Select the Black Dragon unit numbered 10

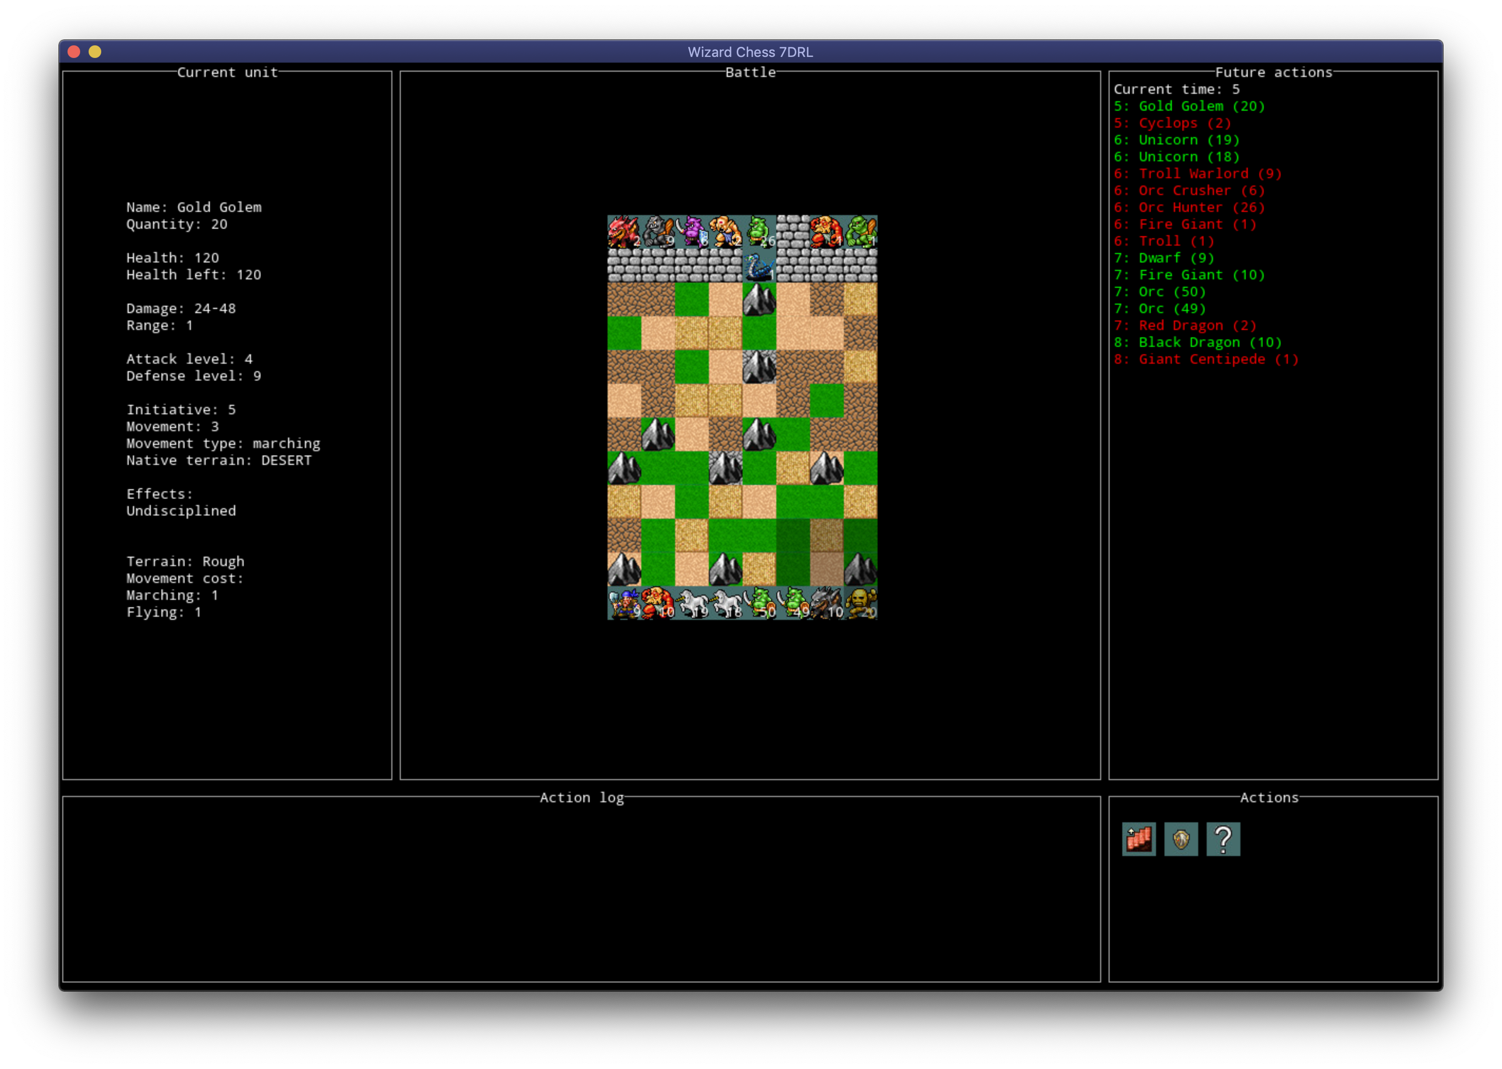(x=827, y=603)
